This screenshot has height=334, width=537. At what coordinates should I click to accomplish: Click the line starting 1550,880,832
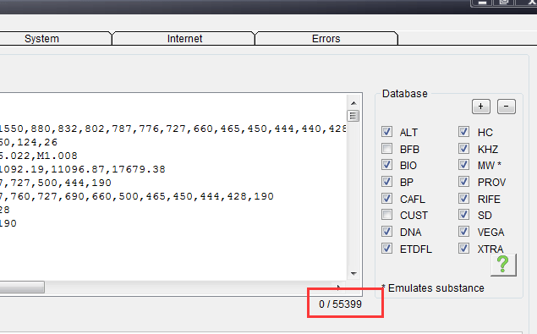pyautogui.click(x=173, y=129)
